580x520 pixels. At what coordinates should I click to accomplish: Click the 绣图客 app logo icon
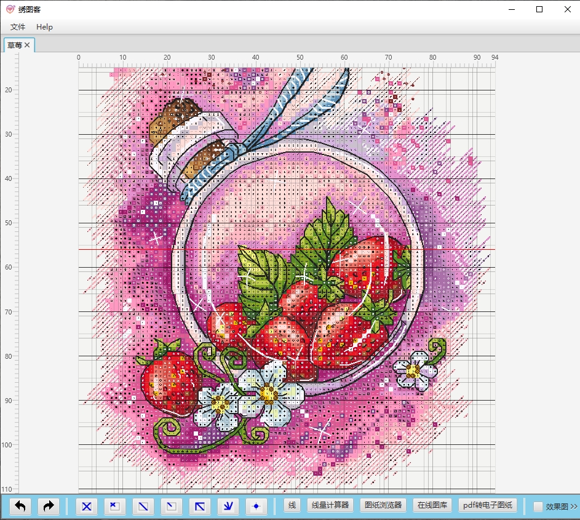click(10, 9)
